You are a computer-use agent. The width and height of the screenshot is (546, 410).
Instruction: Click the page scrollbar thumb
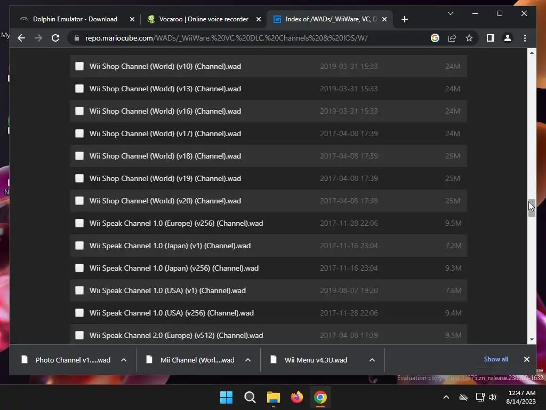point(532,208)
